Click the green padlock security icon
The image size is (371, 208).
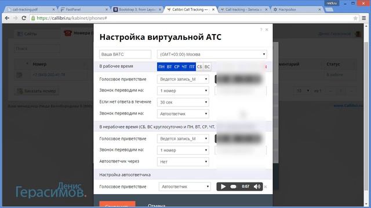click(x=33, y=18)
